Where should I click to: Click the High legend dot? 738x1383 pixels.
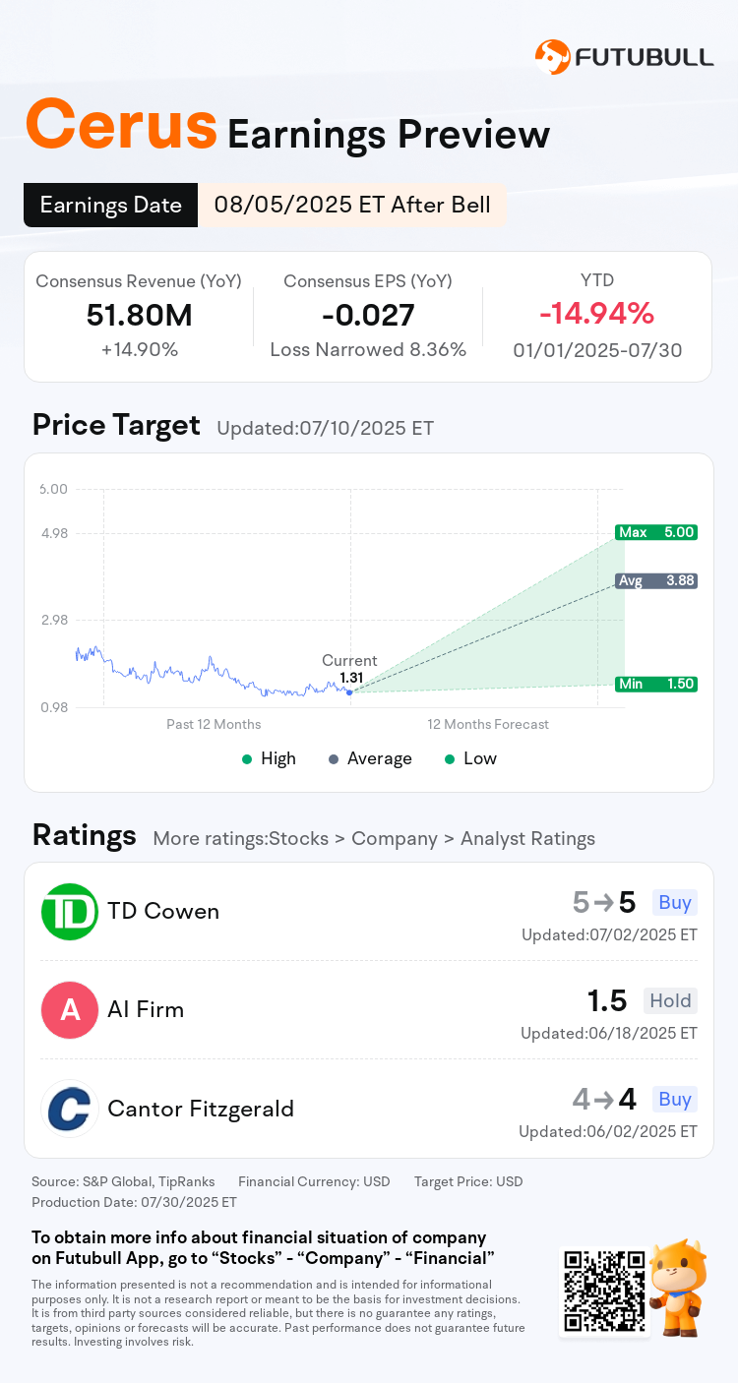[247, 759]
